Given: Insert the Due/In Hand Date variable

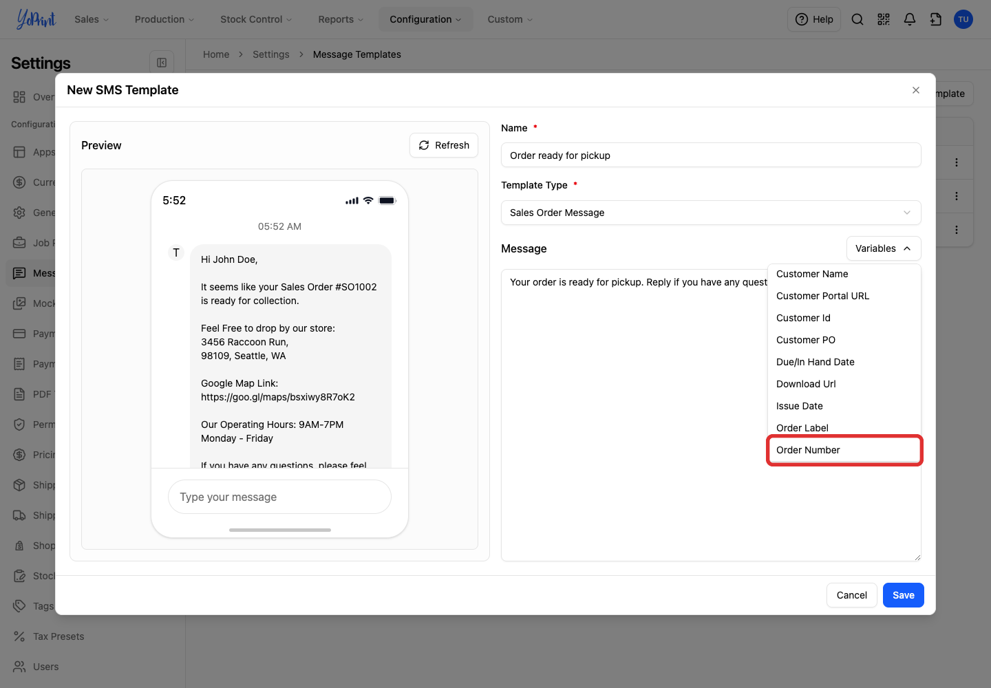Looking at the screenshot, I should [844, 362].
